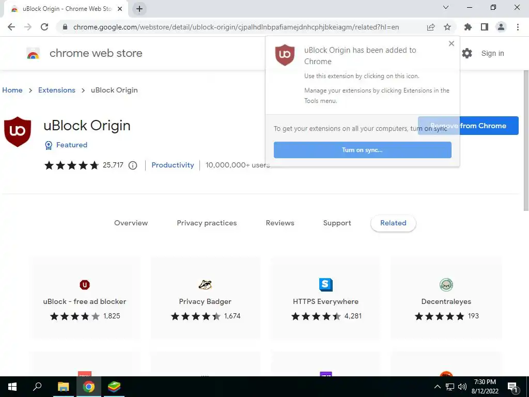Screen dimensions: 529x397
Task: Click the Chrome taskbar icon
Action: pyautogui.click(x=89, y=387)
